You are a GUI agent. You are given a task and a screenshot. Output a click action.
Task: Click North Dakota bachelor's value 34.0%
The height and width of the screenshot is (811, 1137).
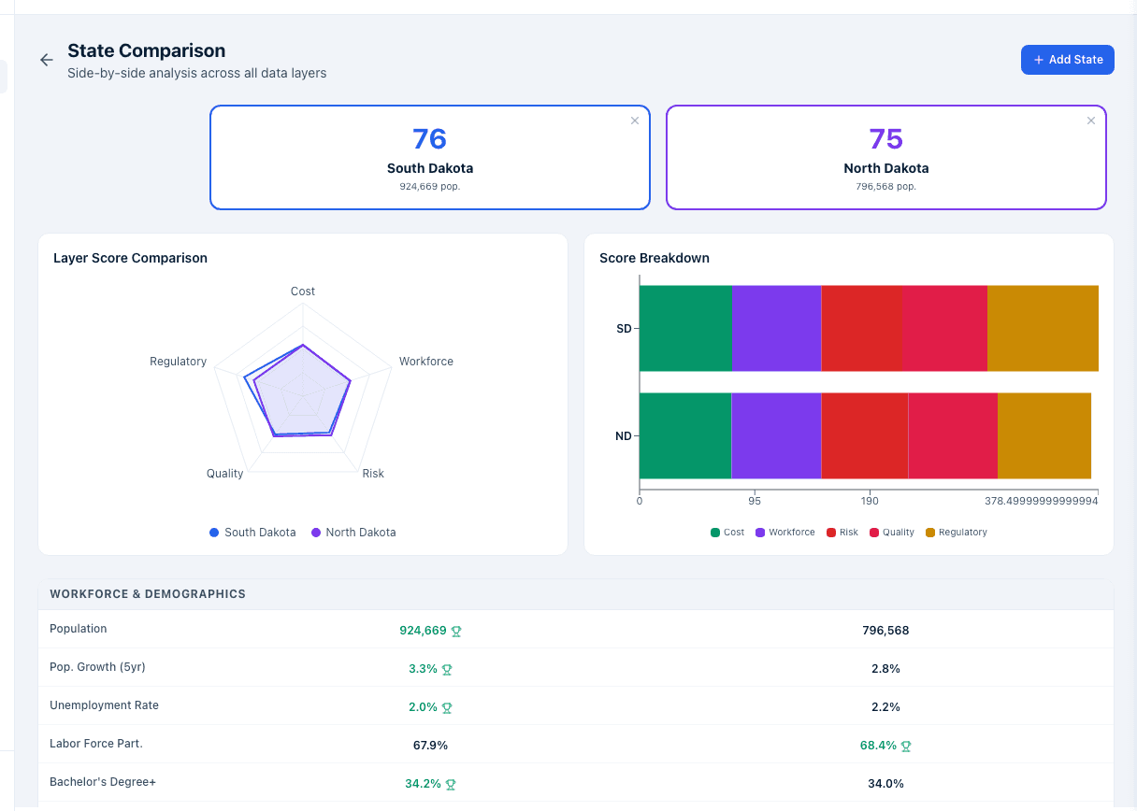point(885,784)
